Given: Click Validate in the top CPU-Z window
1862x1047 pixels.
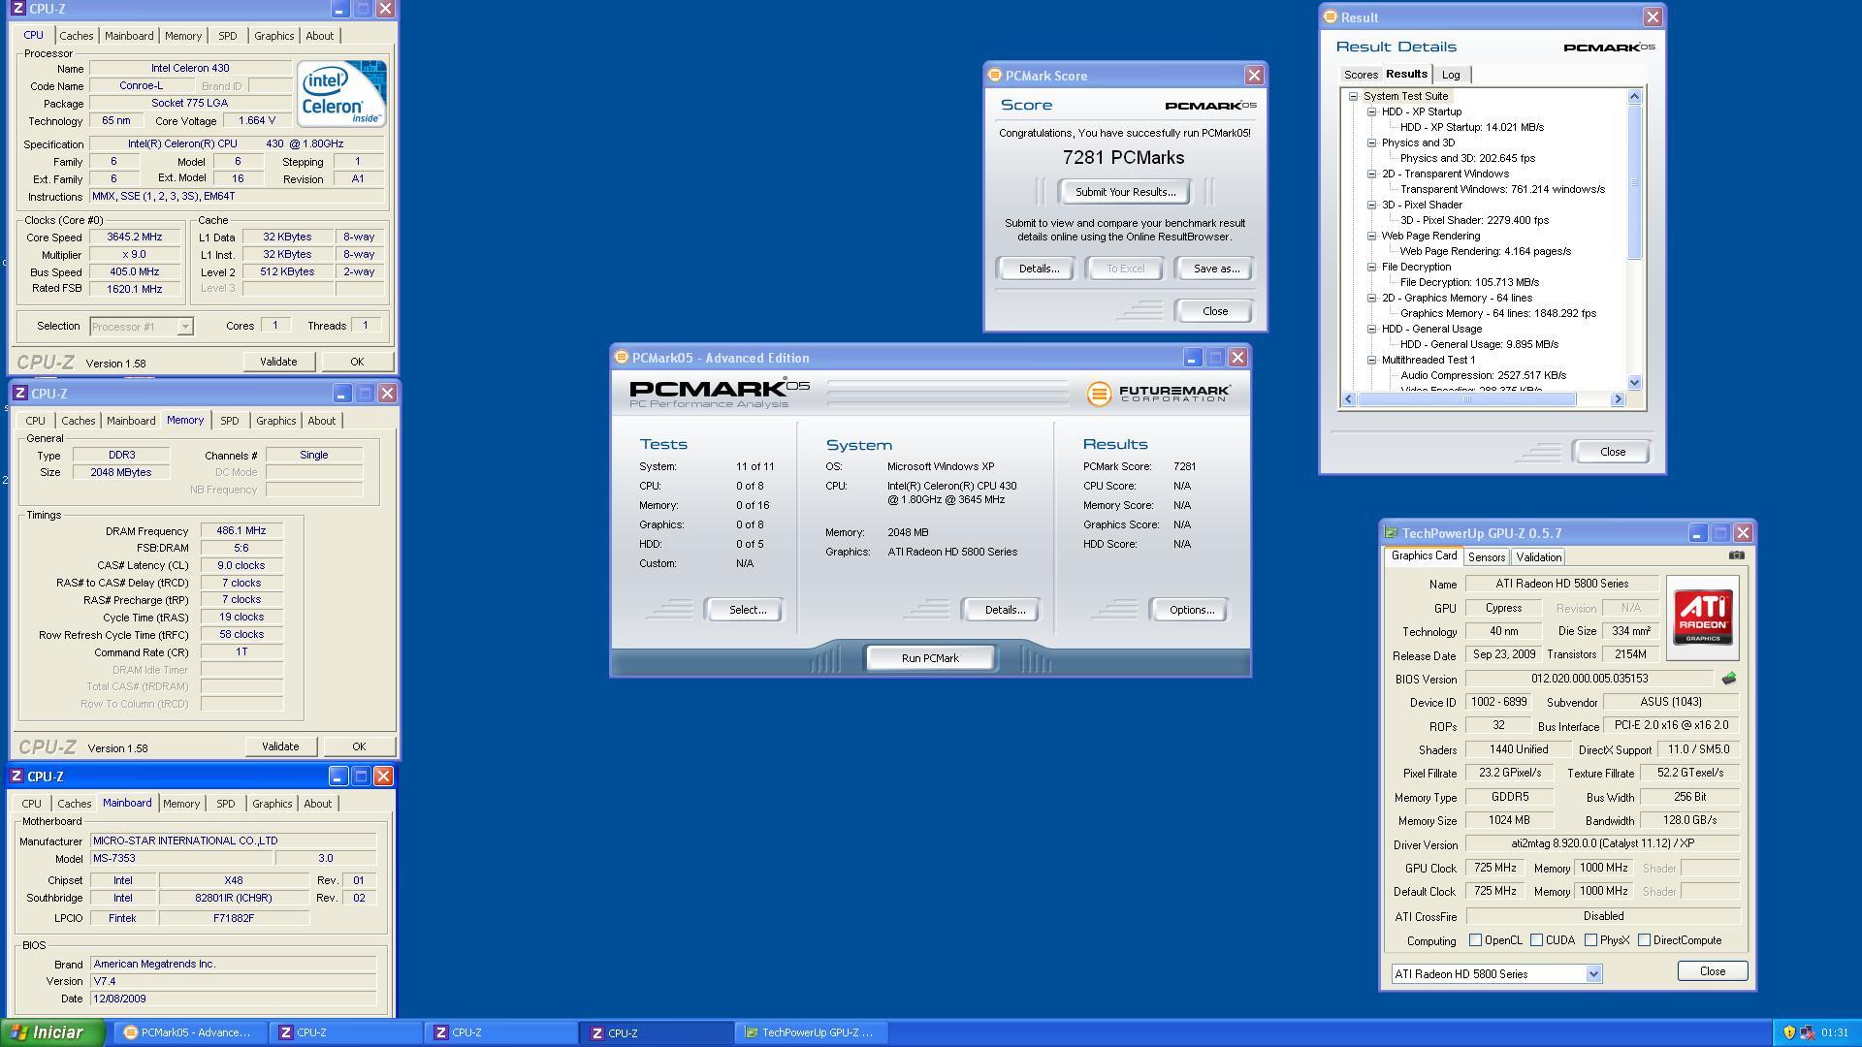Looking at the screenshot, I should tap(278, 362).
